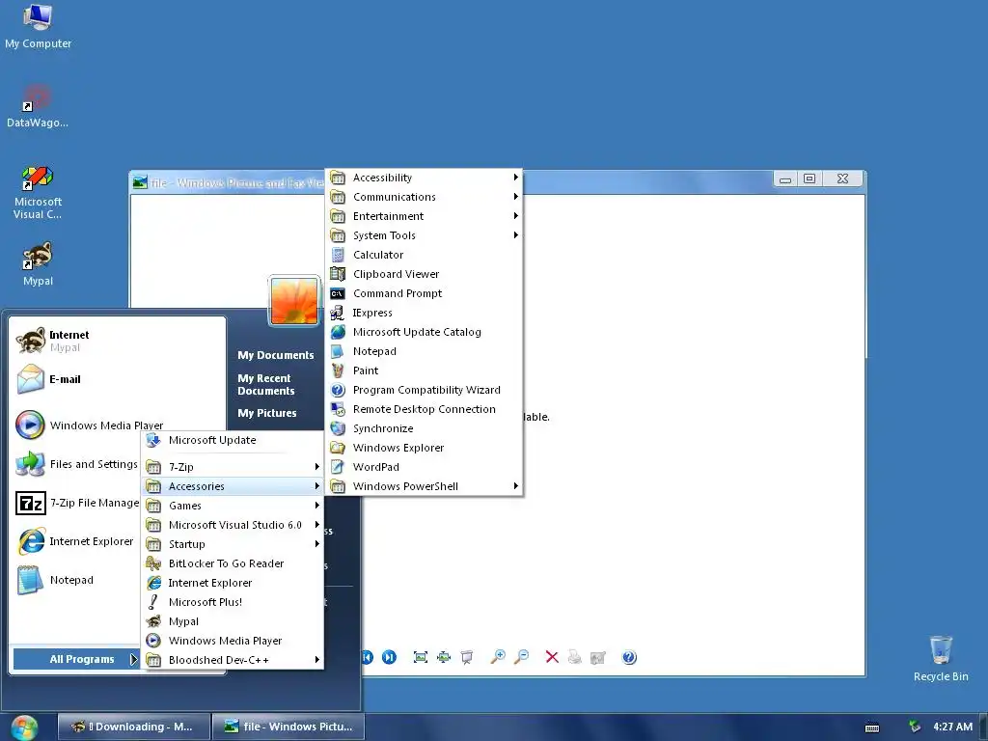Select Microsoft Visual C++ desktop shortcut
The height and width of the screenshot is (741, 988).
38,192
